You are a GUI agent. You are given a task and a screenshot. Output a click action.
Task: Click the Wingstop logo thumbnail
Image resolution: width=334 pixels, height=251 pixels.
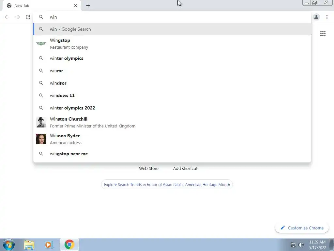click(41, 43)
